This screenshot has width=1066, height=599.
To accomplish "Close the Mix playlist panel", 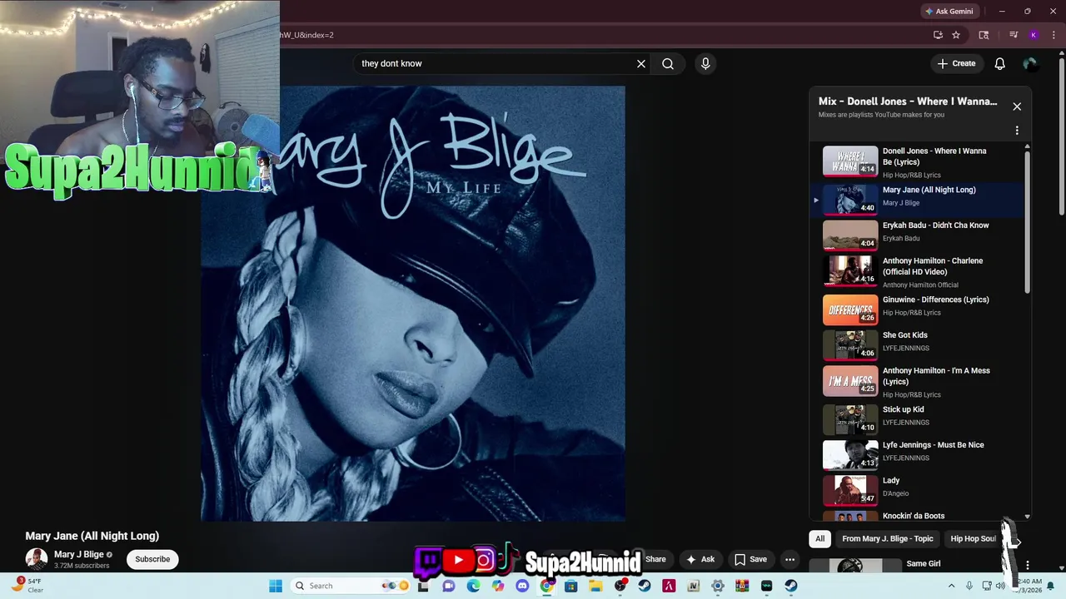I will pyautogui.click(x=1017, y=106).
